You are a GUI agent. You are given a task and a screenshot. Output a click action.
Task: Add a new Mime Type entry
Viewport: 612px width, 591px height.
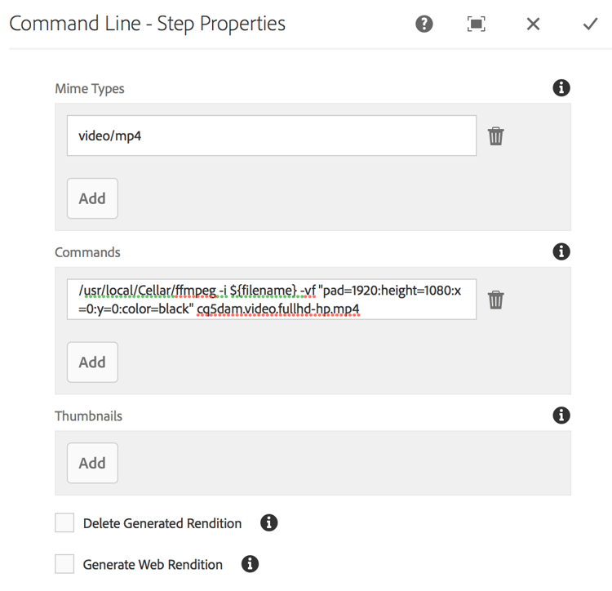(92, 198)
